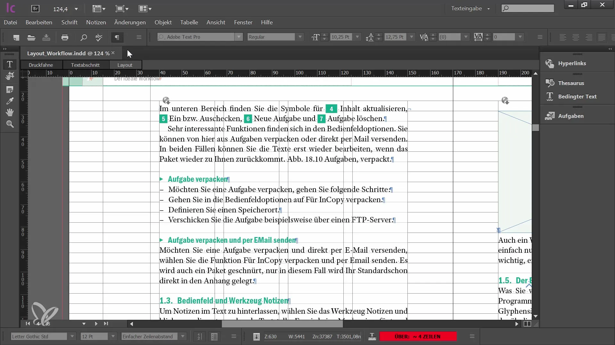Viewport: 615px width, 345px height.
Task: Click the Ansicht menu item
Action: pos(216,22)
